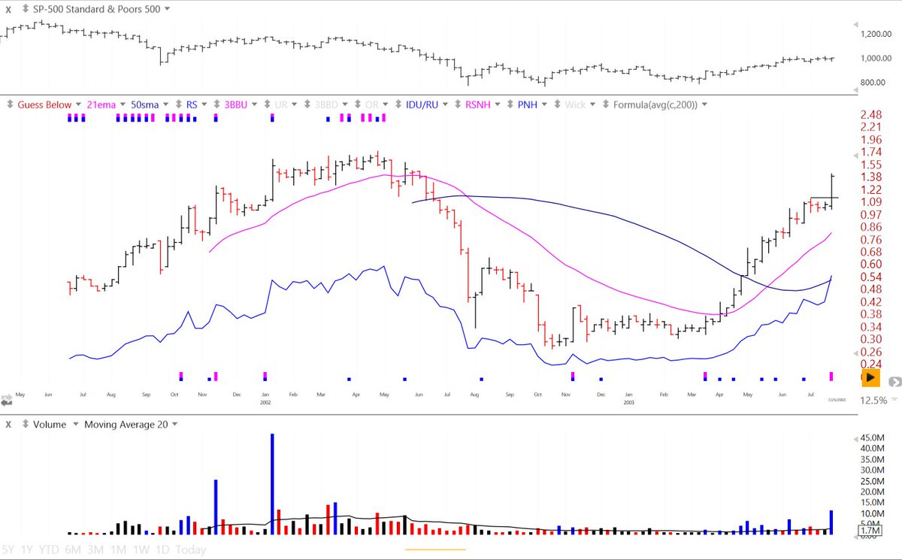Click the Volume indicator label
Screen dimensions: 902x560
(x=50, y=424)
